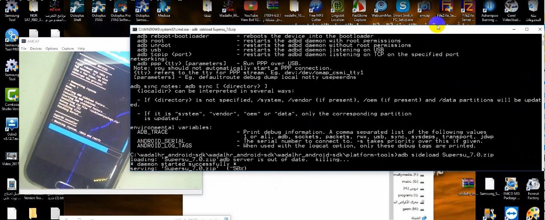Click the 'daemon started successfully' line
This screenshot has height=220, width=545.
coord(183,164)
